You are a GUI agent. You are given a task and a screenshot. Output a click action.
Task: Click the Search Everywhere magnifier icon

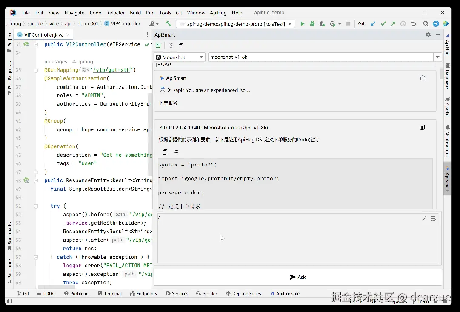pyautogui.click(x=426, y=24)
